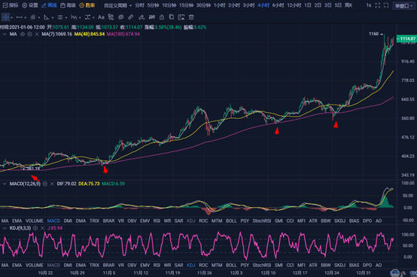Select the triangle shape drawing tool
The height and width of the screenshot is (277, 417).
(47, 17)
